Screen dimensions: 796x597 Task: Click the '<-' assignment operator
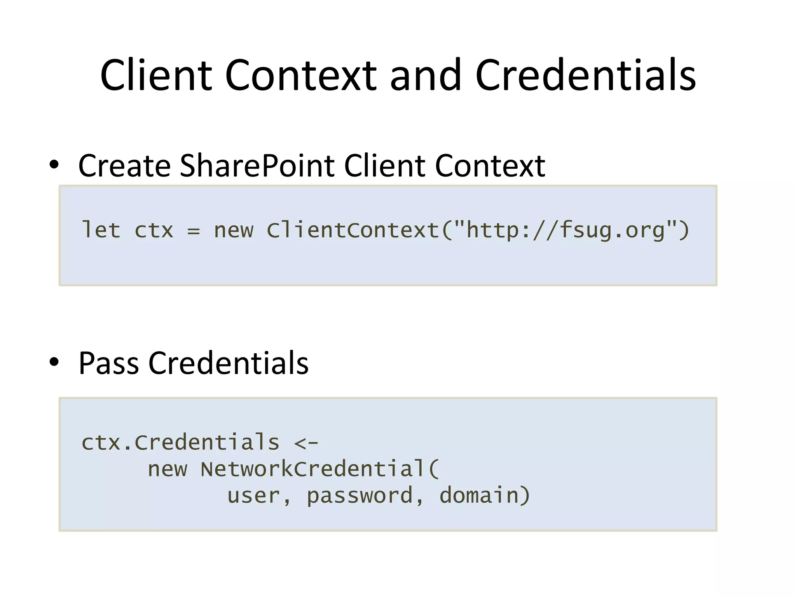[306, 442]
